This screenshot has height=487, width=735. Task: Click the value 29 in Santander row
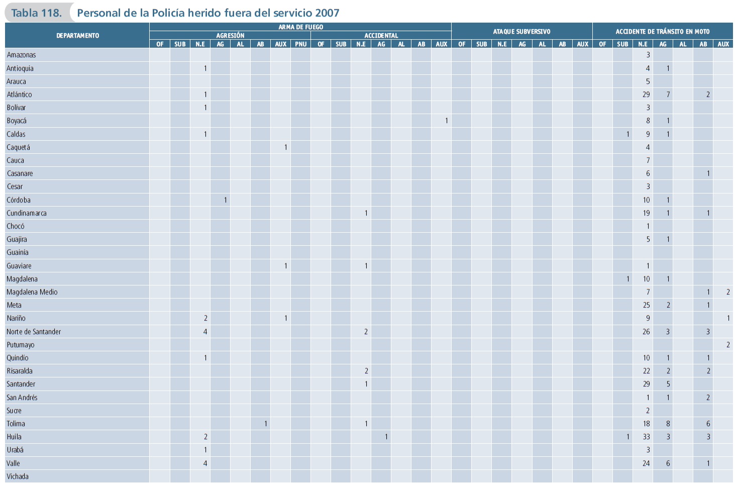coord(646,384)
